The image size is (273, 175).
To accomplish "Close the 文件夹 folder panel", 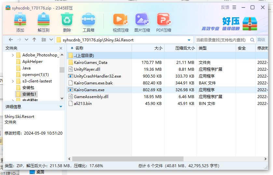I will tap(61, 48).
